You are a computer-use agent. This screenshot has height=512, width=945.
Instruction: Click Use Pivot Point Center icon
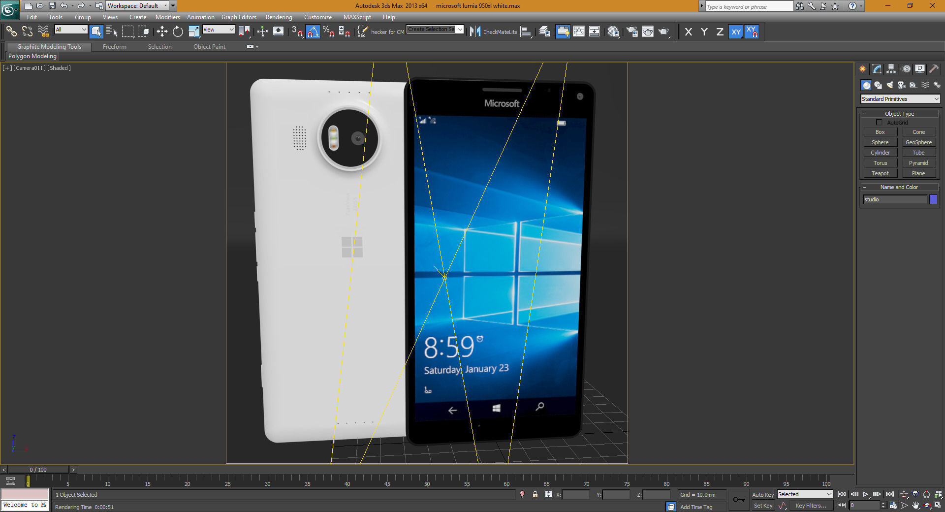pos(244,32)
